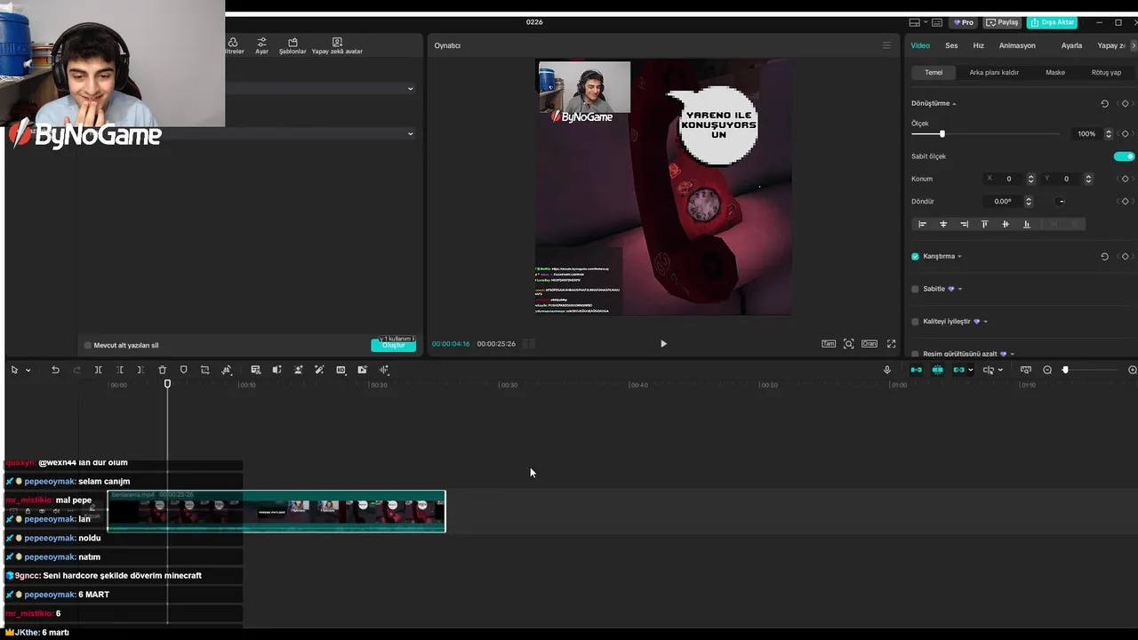Click the Paylaş share button
1138x640 pixels.
coord(1003,22)
